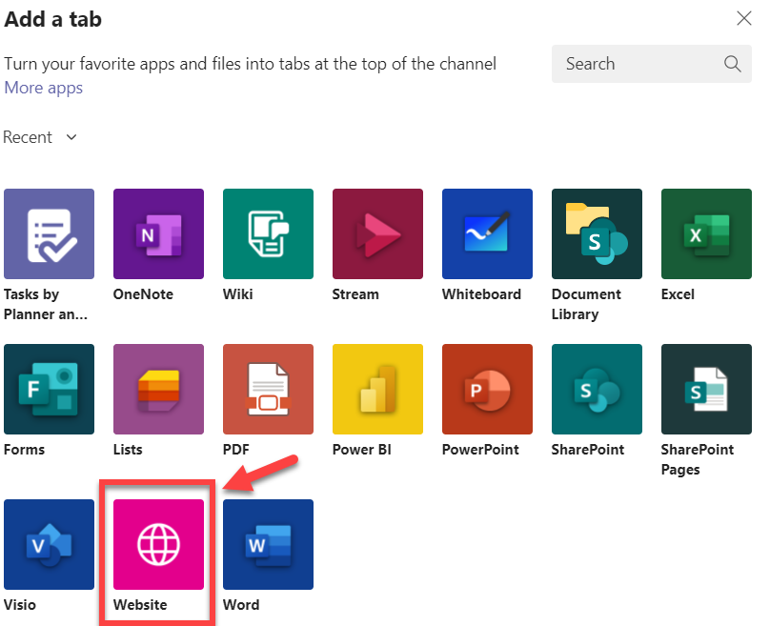Add the Visio app tile
The height and width of the screenshot is (626, 770).
pos(50,544)
